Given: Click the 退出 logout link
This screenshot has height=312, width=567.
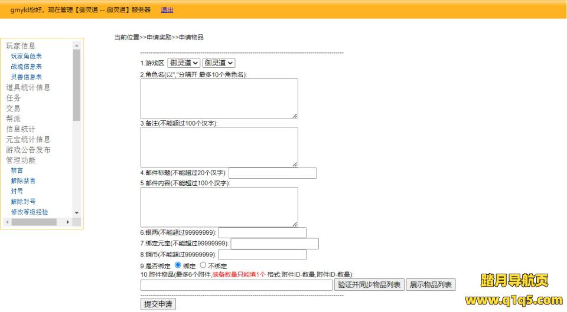Looking at the screenshot, I should click(167, 10).
